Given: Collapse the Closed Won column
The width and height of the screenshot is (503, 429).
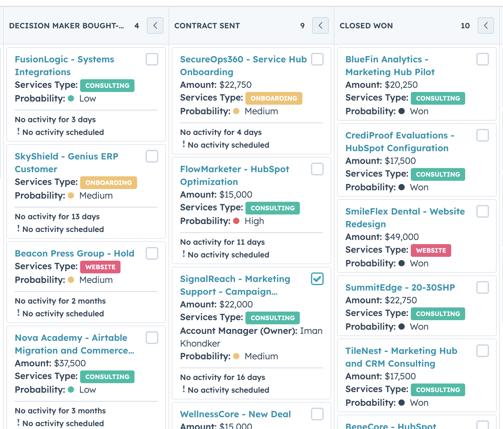Looking at the screenshot, I should pyautogui.click(x=486, y=25).
